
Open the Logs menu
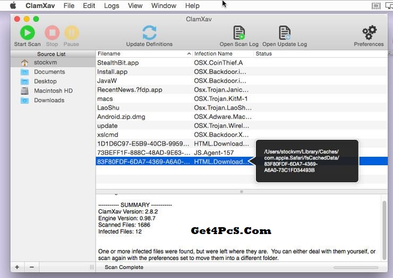tap(112, 6)
